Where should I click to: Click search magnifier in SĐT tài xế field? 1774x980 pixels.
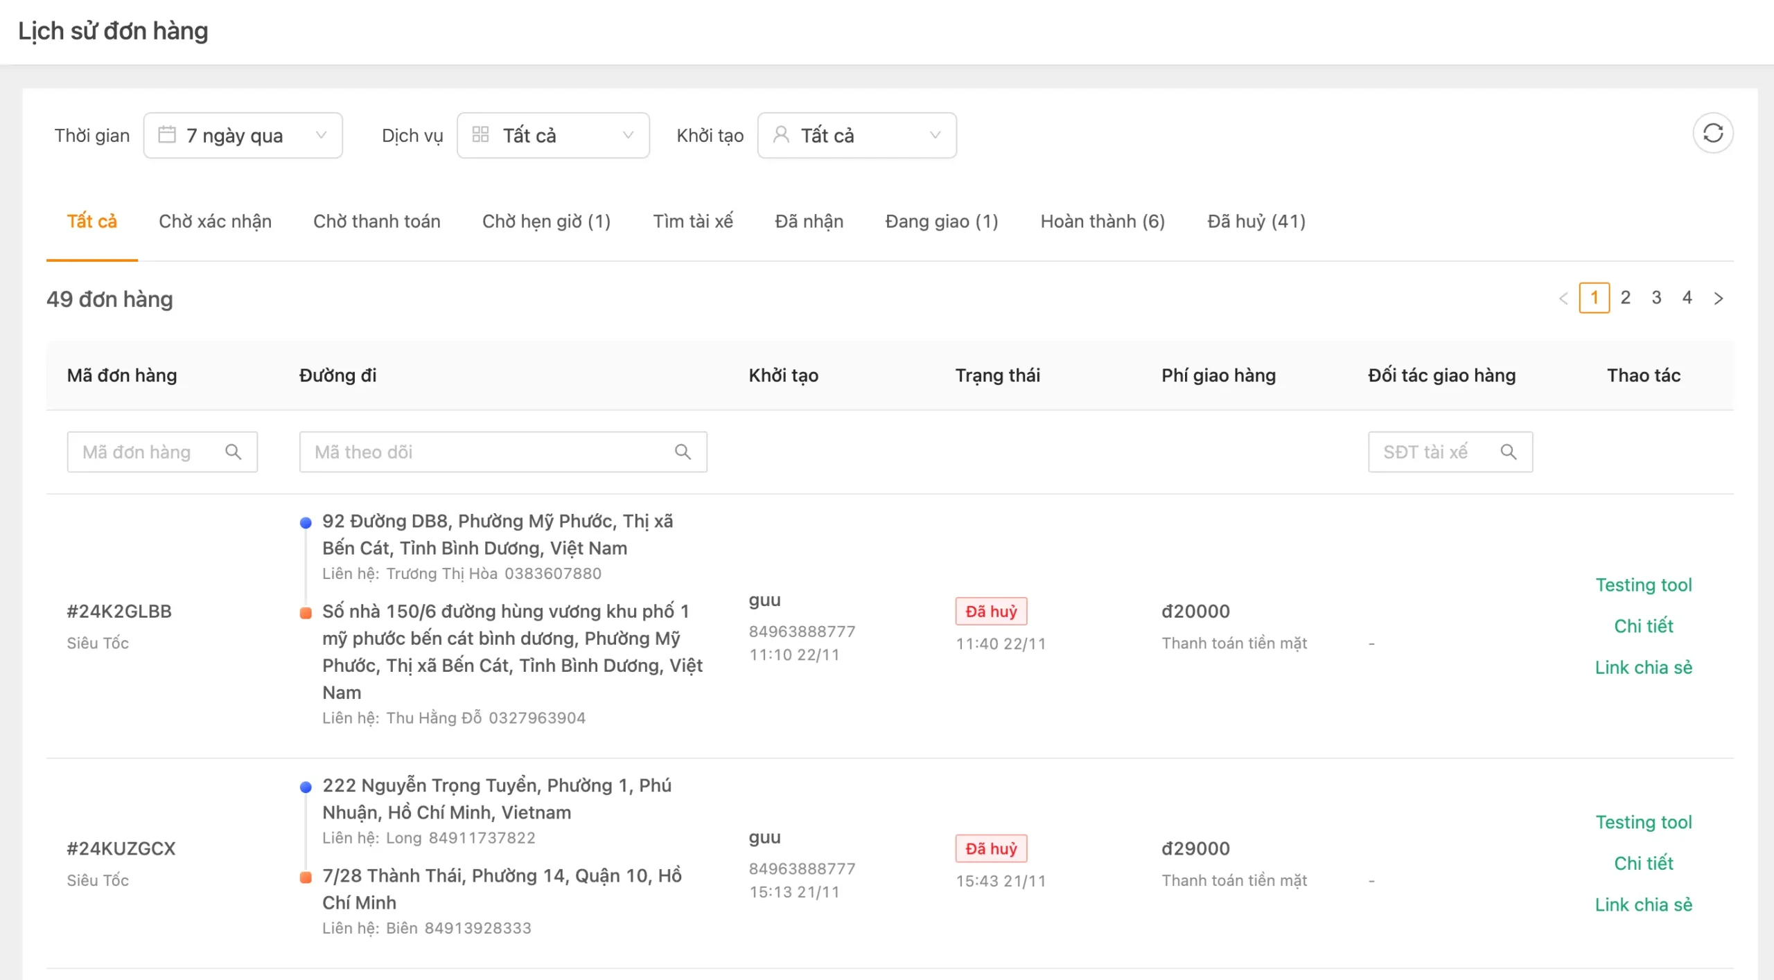click(1509, 452)
